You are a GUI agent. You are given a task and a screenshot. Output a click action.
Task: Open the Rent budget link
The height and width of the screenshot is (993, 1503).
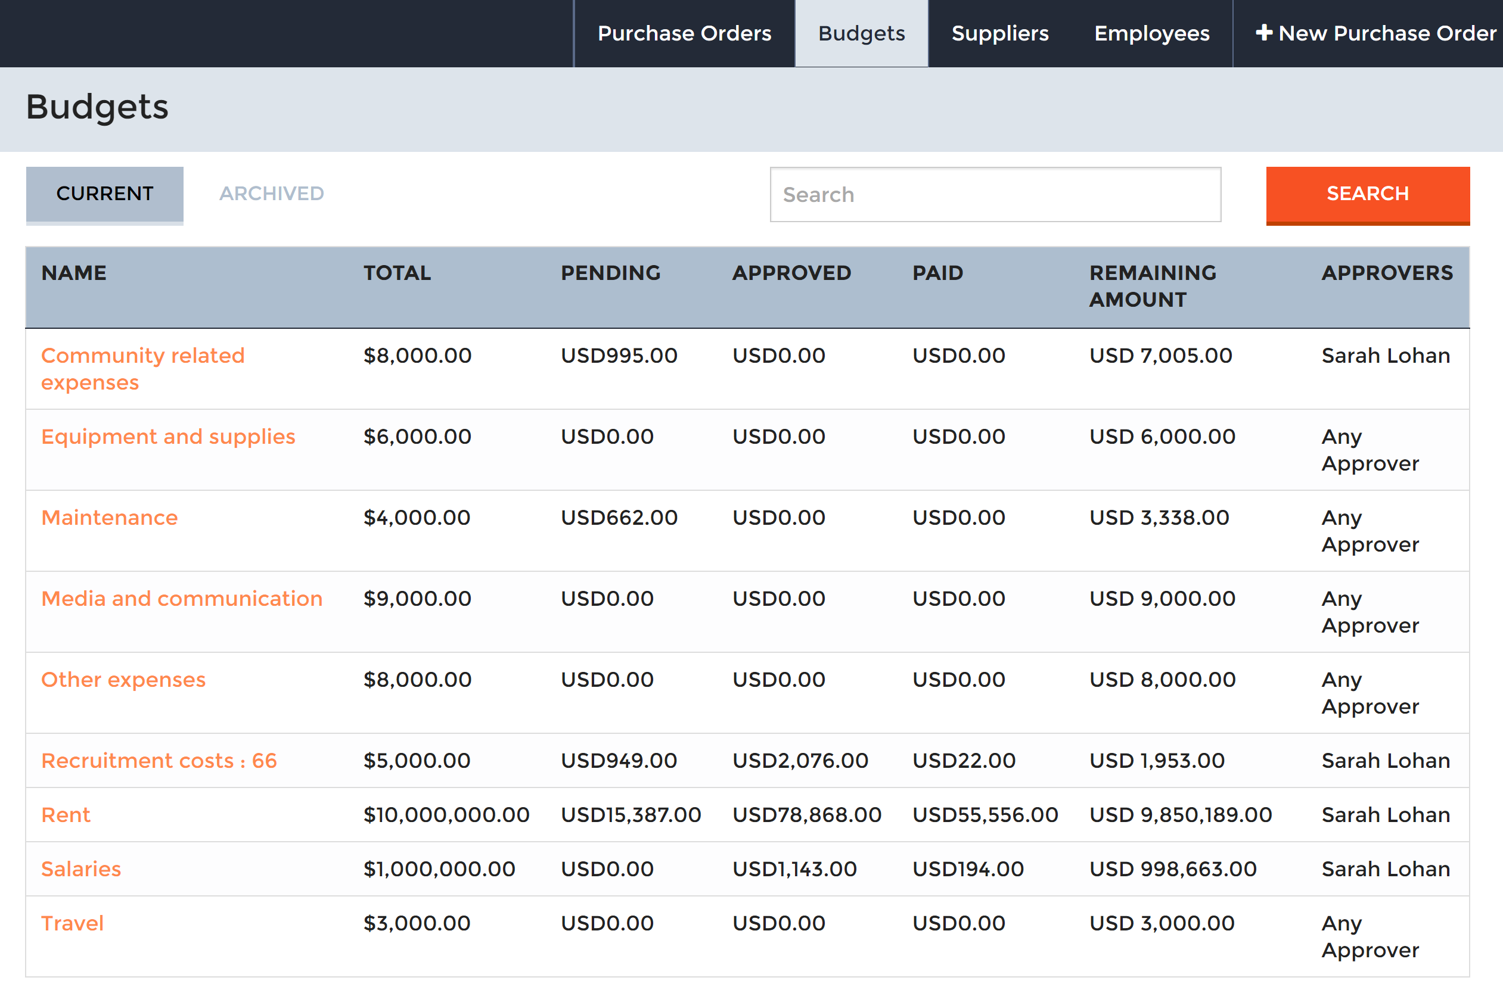[x=66, y=814]
